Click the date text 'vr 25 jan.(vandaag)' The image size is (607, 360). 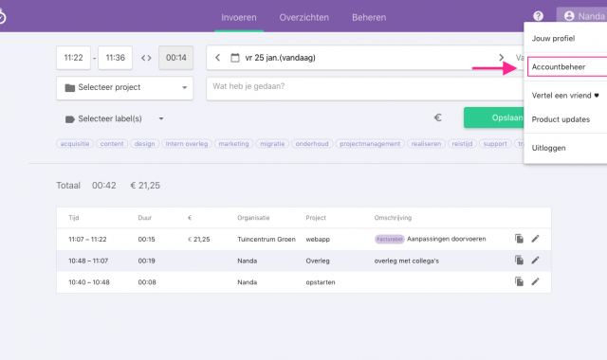tap(281, 58)
